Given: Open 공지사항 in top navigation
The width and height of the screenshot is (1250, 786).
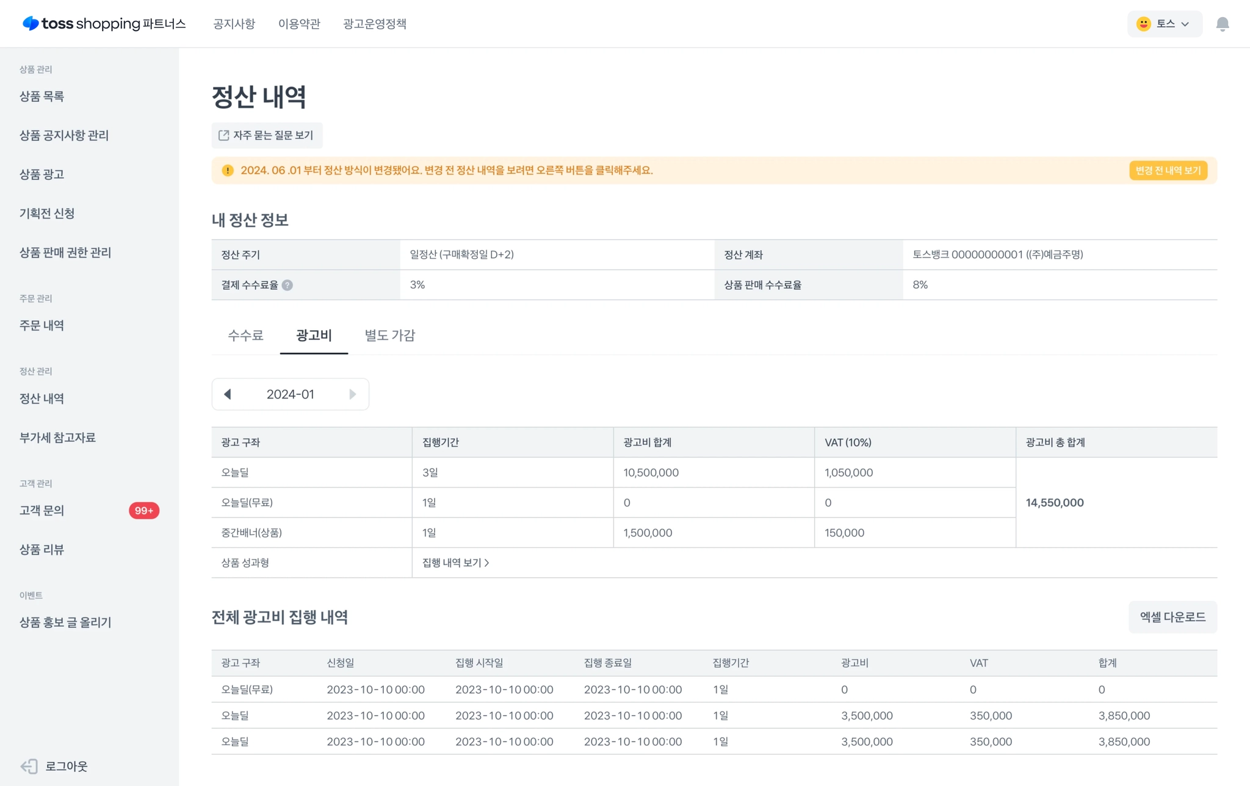Looking at the screenshot, I should [234, 24].
